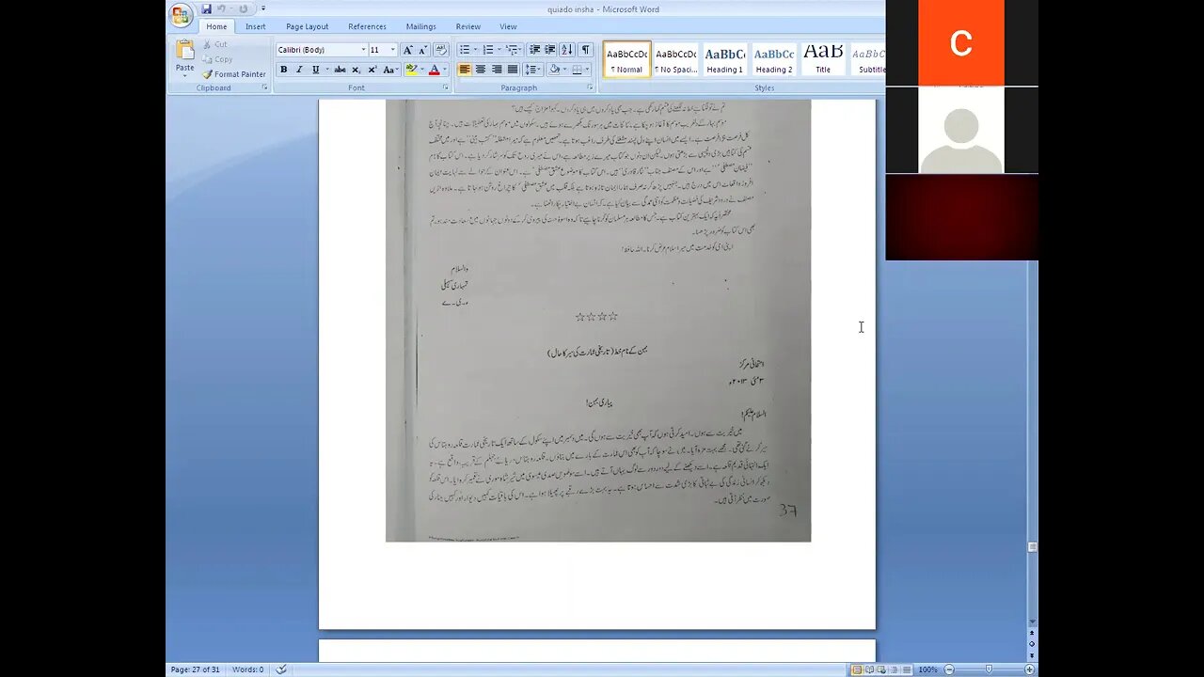This screenshot has width=1204, height=677.
Task: Customize the Quick Access Toolbar dropdown
Action: point(263,8)
